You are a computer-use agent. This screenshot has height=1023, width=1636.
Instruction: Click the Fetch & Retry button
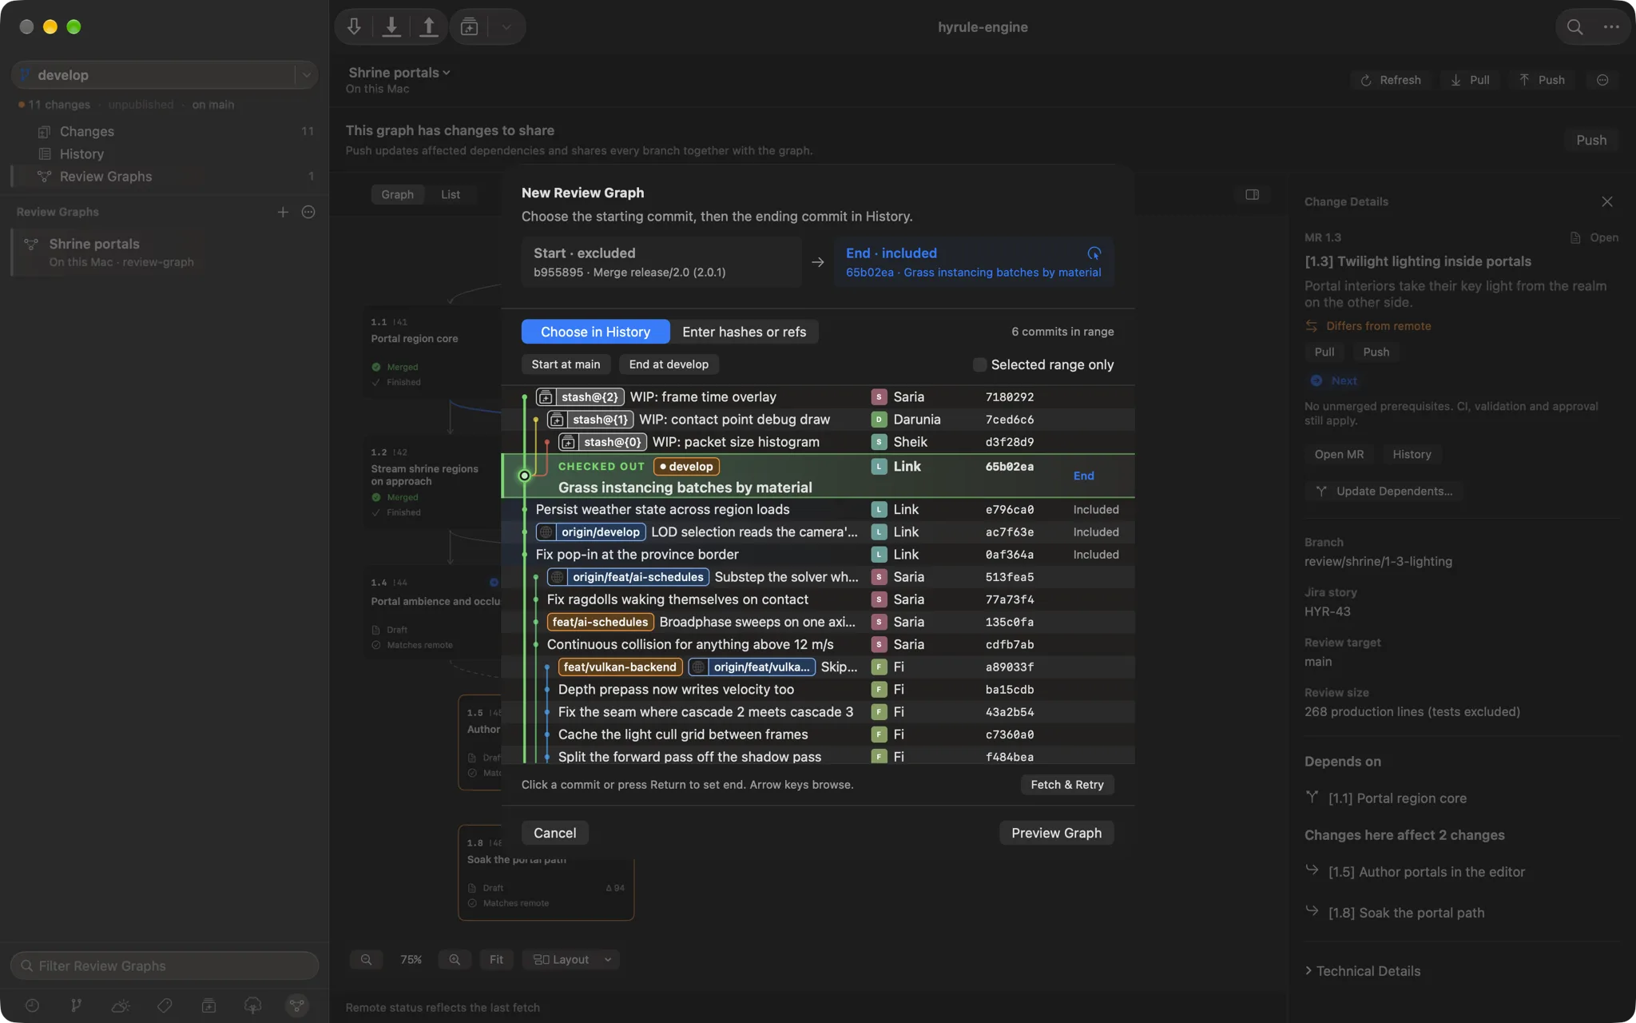point(1067,785)
